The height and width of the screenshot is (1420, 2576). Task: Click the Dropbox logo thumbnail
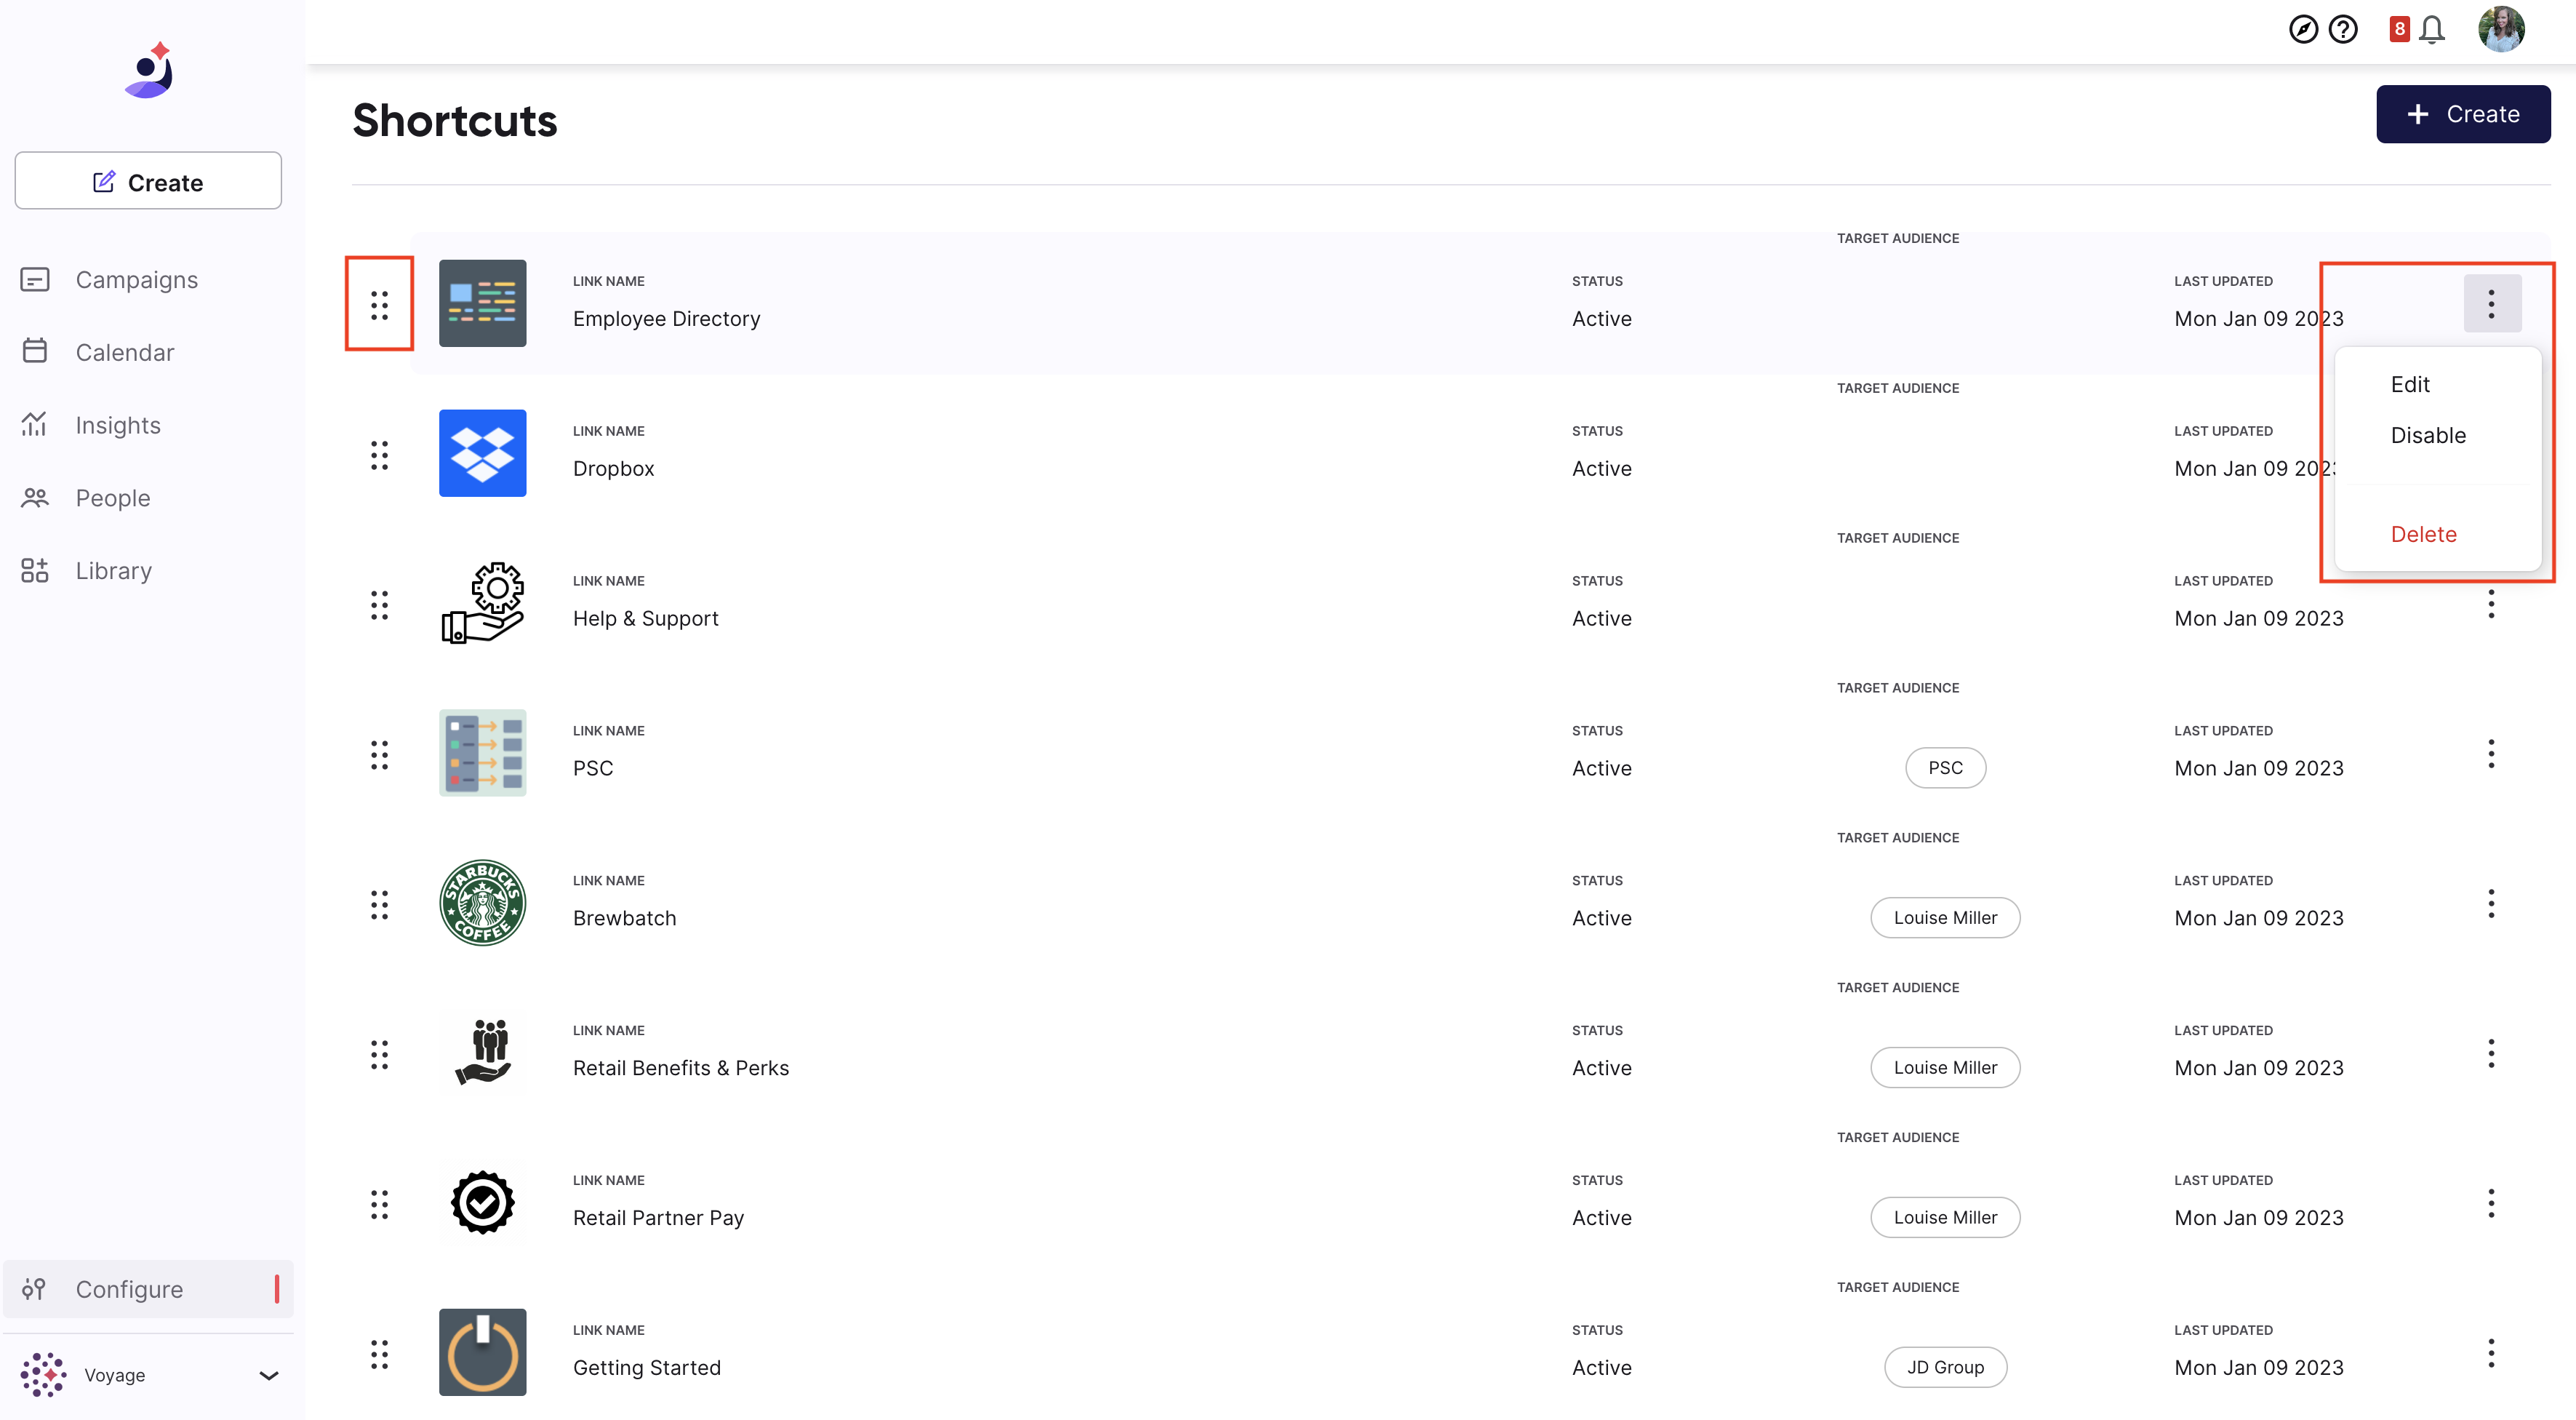(482, 453)
